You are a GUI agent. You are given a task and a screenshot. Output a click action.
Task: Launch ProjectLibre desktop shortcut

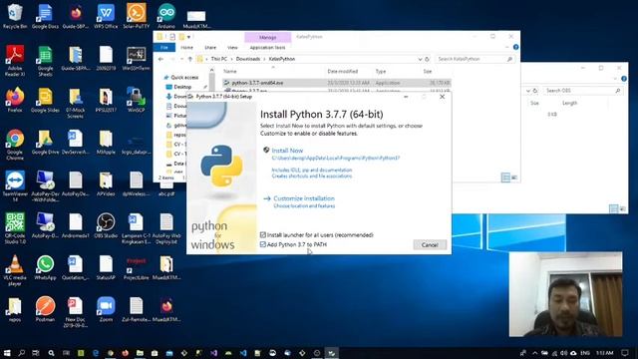click(136, 268)
